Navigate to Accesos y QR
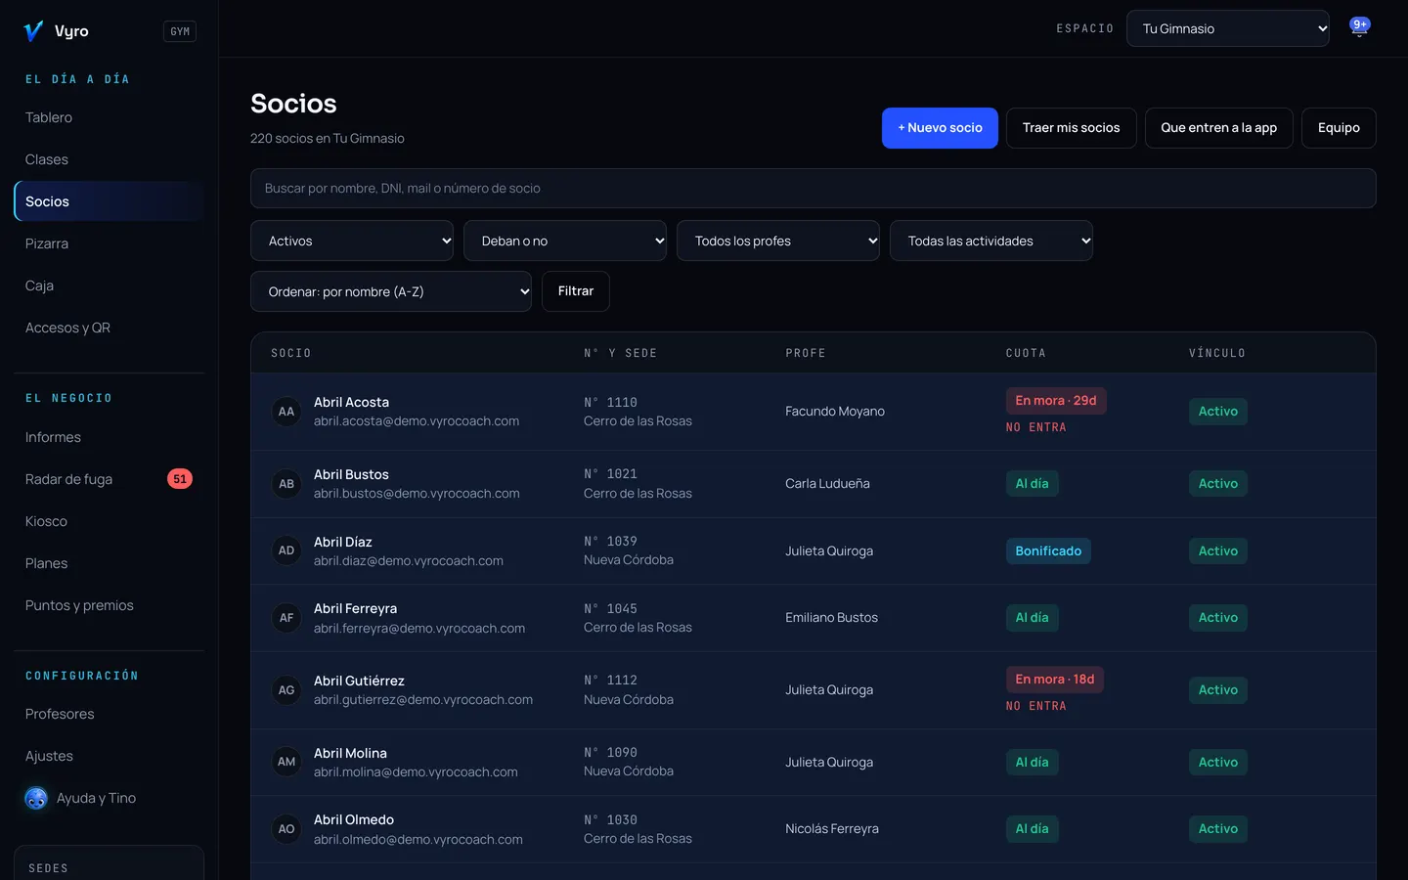Screen dimensions: 1408x880 point(109,328)
